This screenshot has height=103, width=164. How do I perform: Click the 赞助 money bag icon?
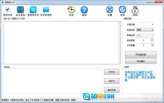click(x=135, y=11)
